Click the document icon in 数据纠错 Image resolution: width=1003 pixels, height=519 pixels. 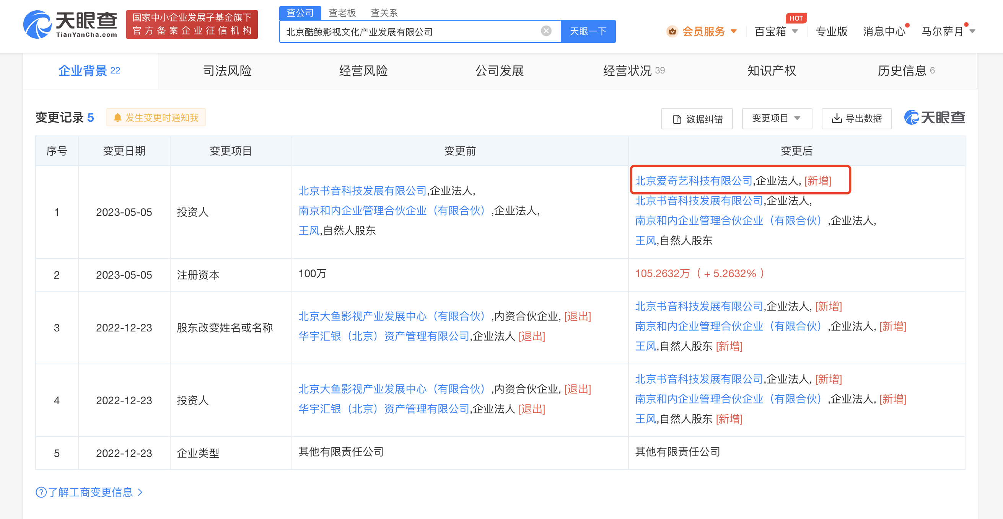pyautogui.click(x=677, y=119)
